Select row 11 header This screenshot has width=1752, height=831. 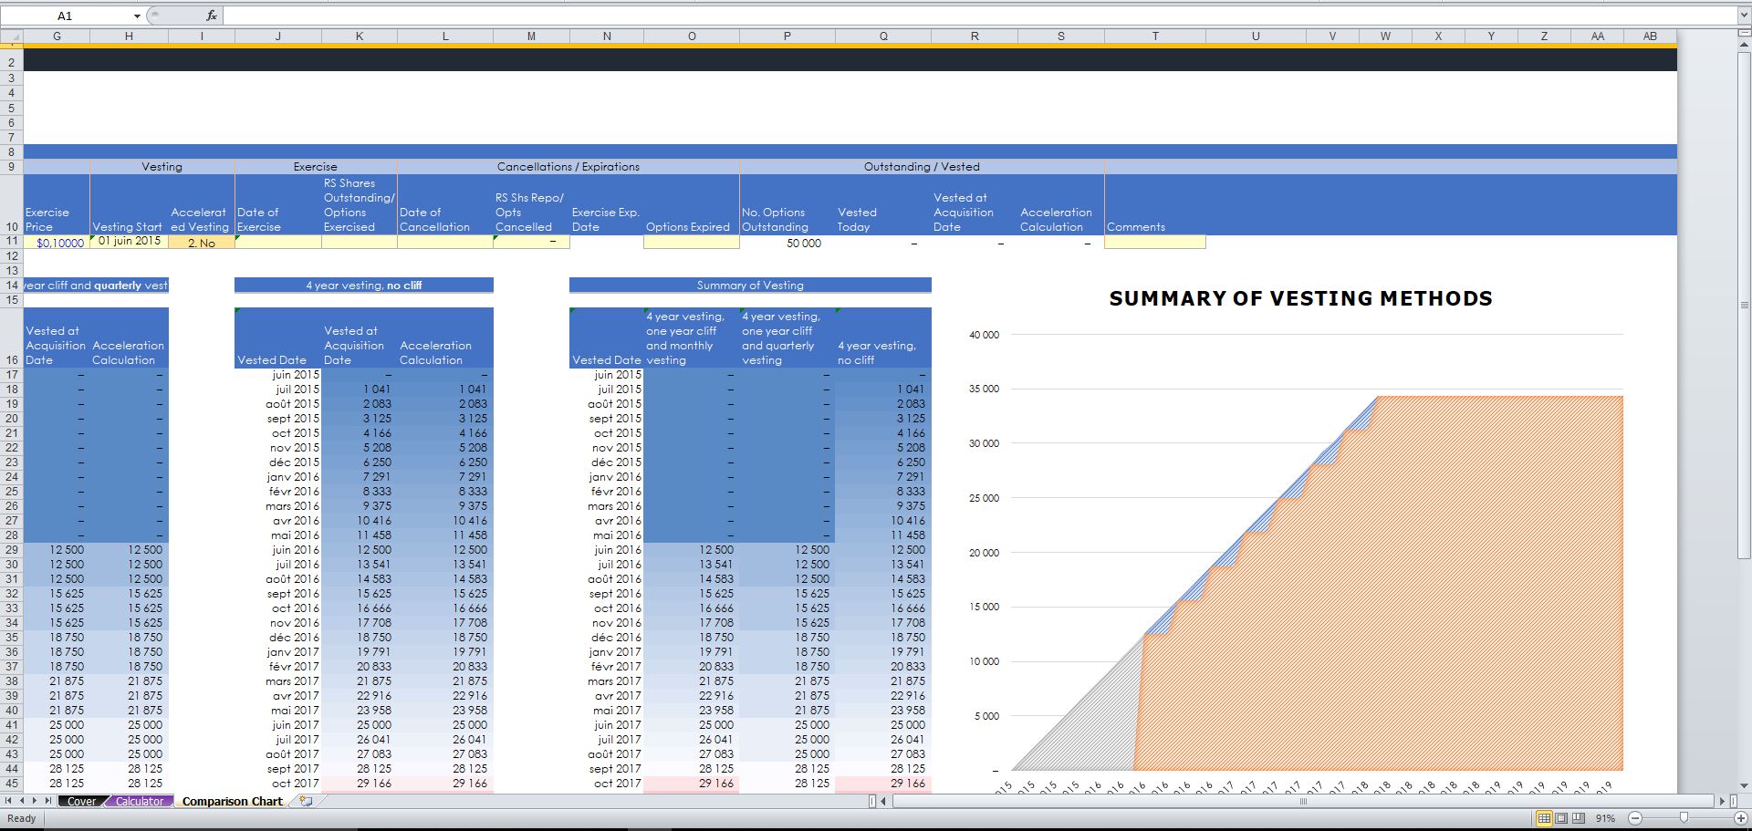pyautogui.click(x=12, y=242)
